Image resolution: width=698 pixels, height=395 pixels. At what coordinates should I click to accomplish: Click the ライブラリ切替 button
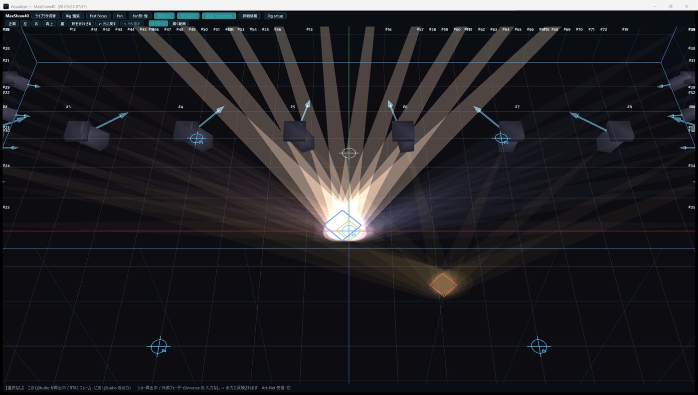coord(45,16)
